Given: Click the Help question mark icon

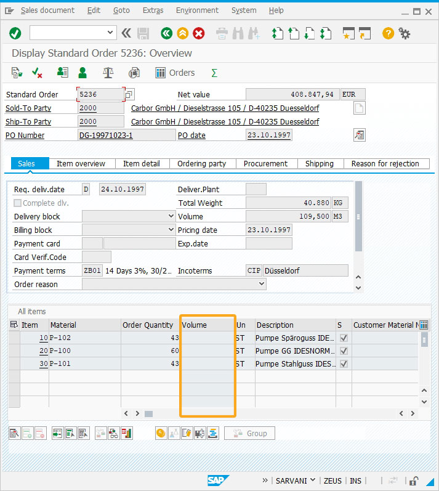Looking at the screenshot, I should point(388,33).
